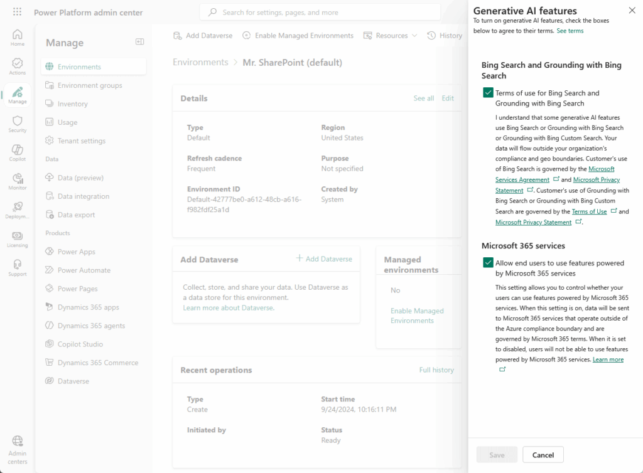The height and width of the screenshot is (473, 643).
Task: Open Deployment in left rail
Action: (17, 210)
